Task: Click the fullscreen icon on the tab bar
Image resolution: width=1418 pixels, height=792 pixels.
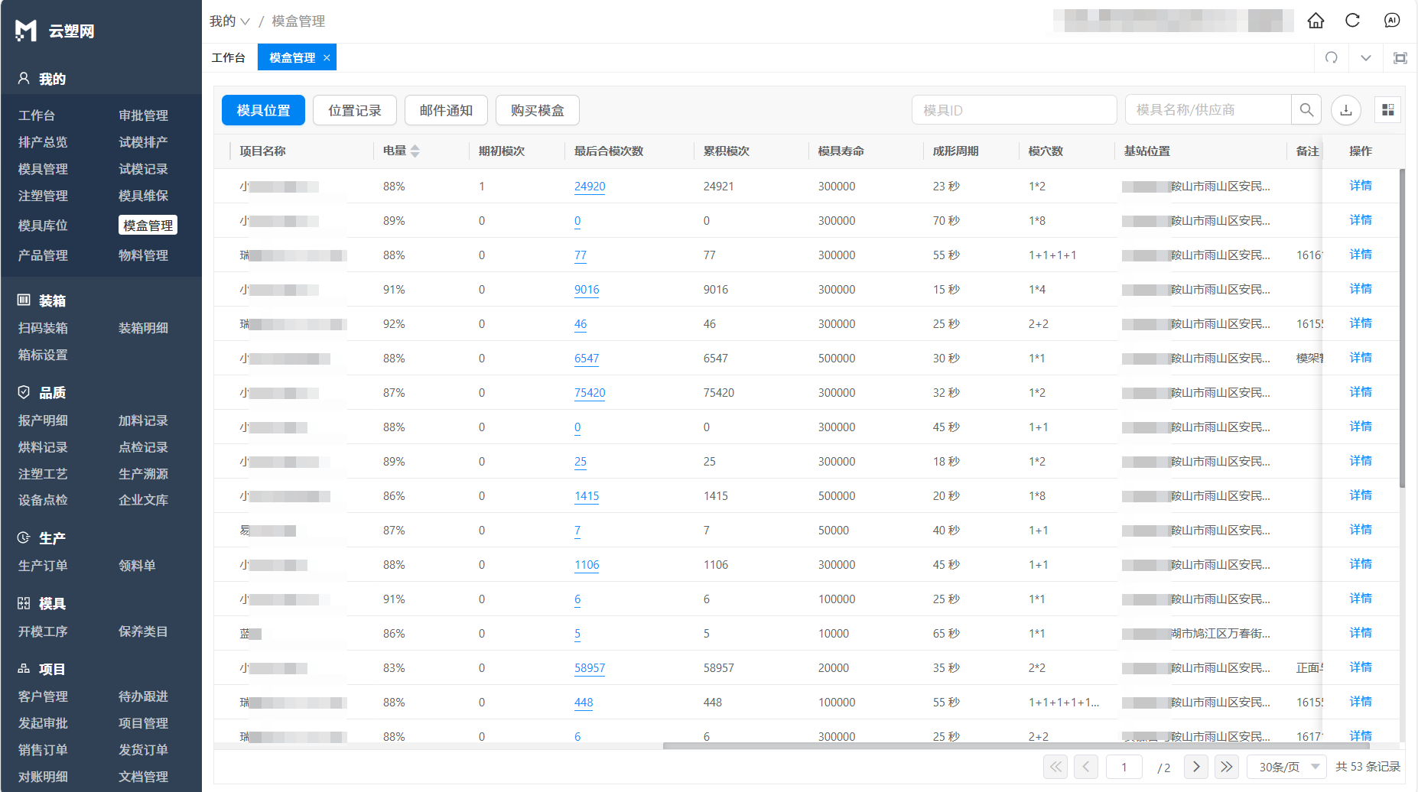Action: [1400, 57]
